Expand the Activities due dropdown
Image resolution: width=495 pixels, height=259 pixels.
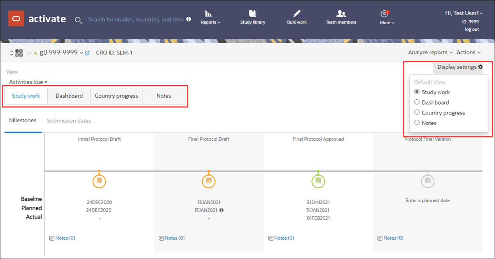pos(27,82)
